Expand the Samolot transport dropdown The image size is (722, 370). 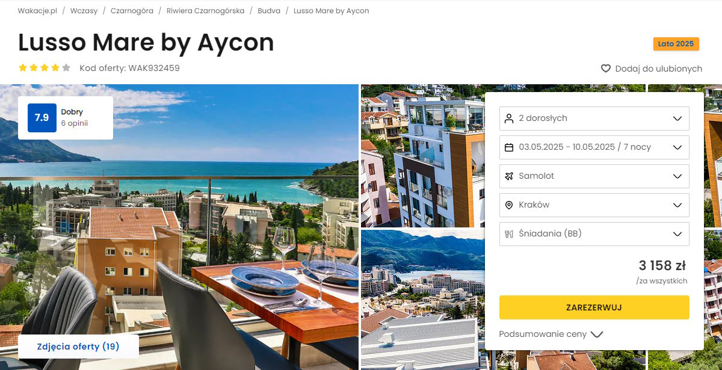(594, 176)
